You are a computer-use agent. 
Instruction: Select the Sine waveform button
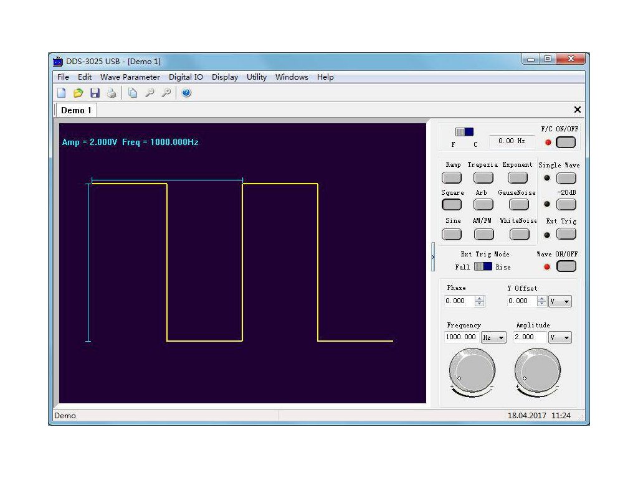click(x=452, y=234)
